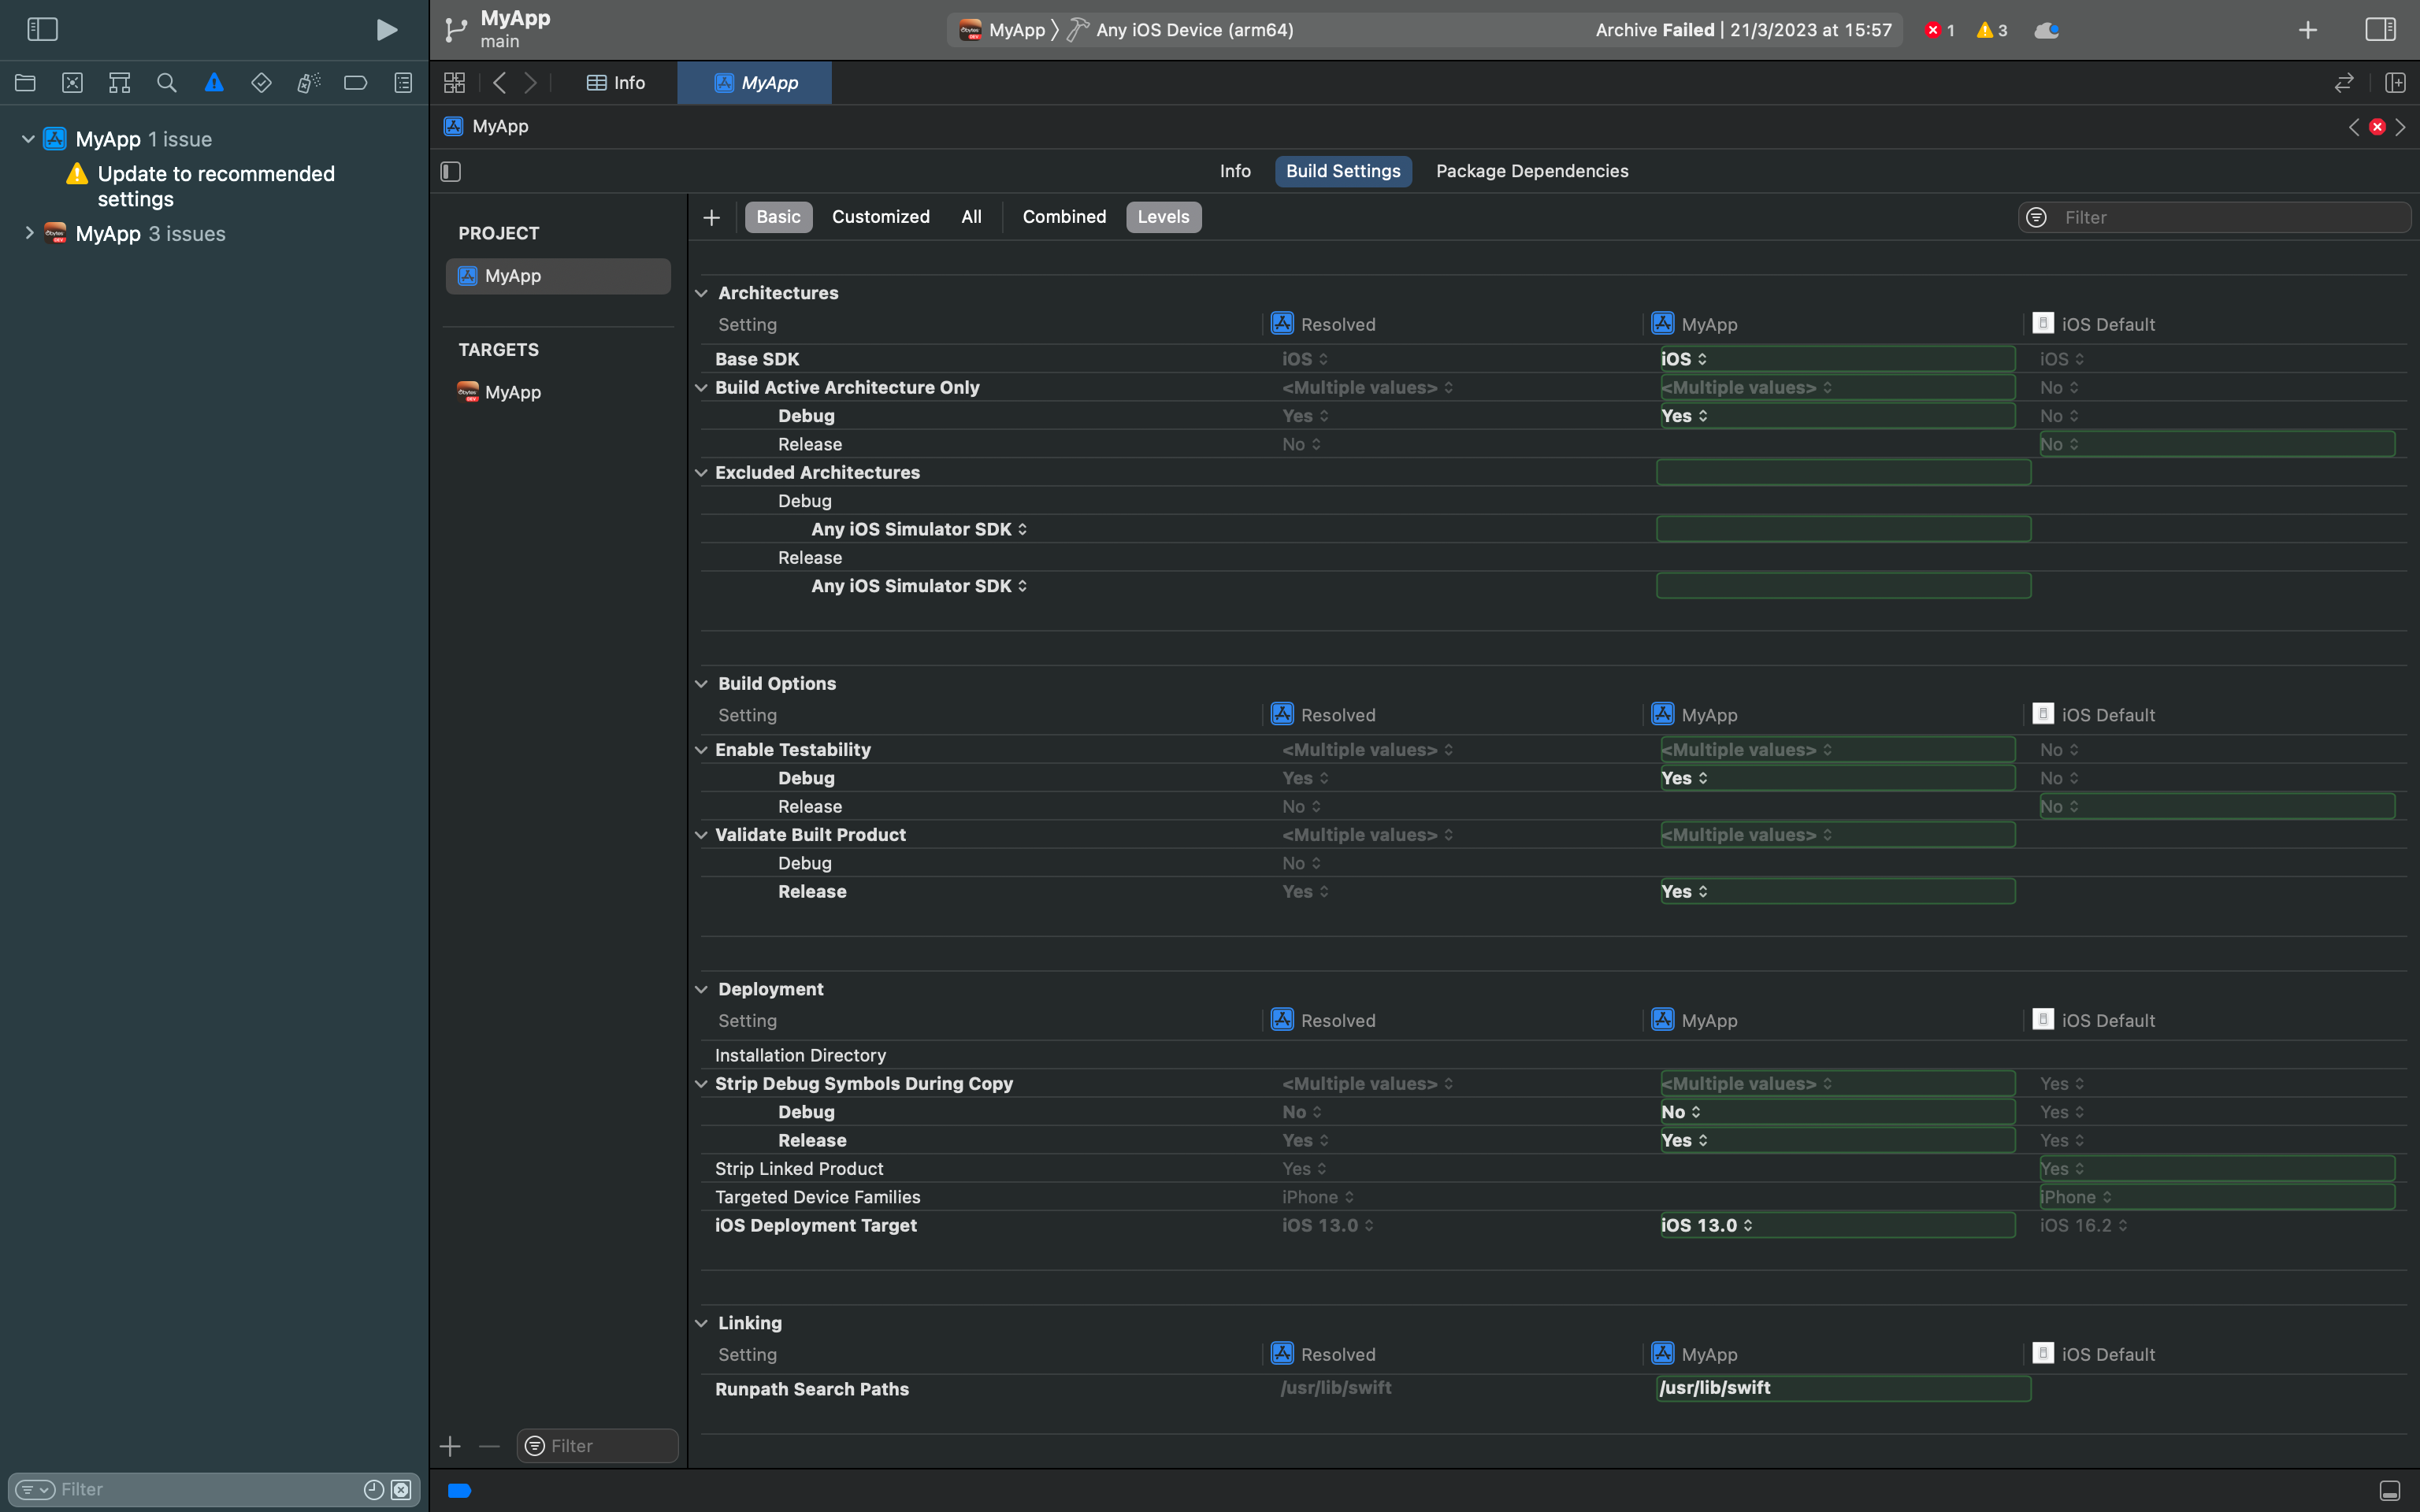Click the Run play button
The image size is (2420, 1512).
(386, 30)
